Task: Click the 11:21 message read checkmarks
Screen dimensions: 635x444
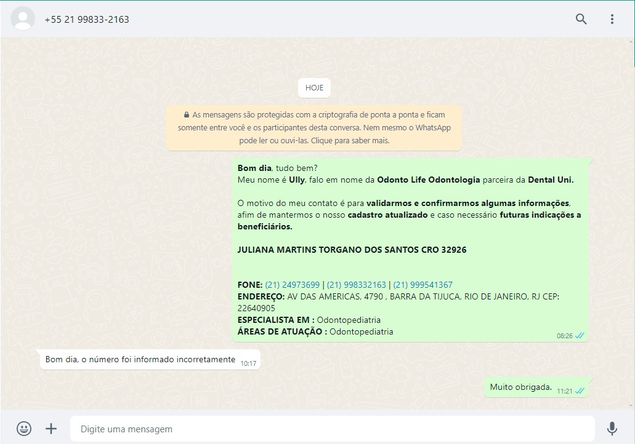Action: pyautogui.click(x=580, y=390)
